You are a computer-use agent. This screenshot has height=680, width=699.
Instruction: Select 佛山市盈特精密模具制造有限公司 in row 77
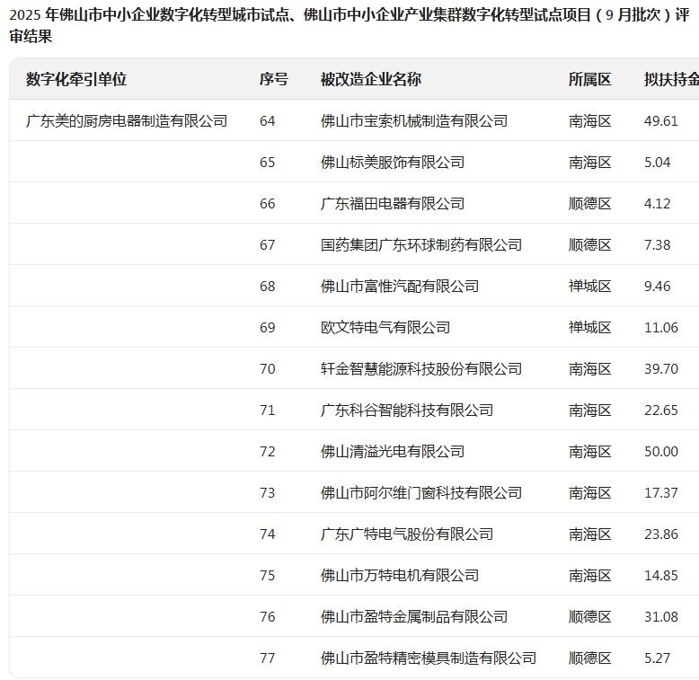tap(428, 658)
